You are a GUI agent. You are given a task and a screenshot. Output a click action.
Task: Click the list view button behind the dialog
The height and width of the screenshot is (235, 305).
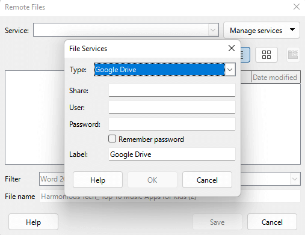245,55
